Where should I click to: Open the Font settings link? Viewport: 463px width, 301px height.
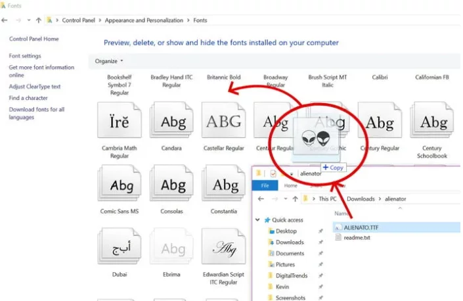pyautogui.click(x=25, y=56)
